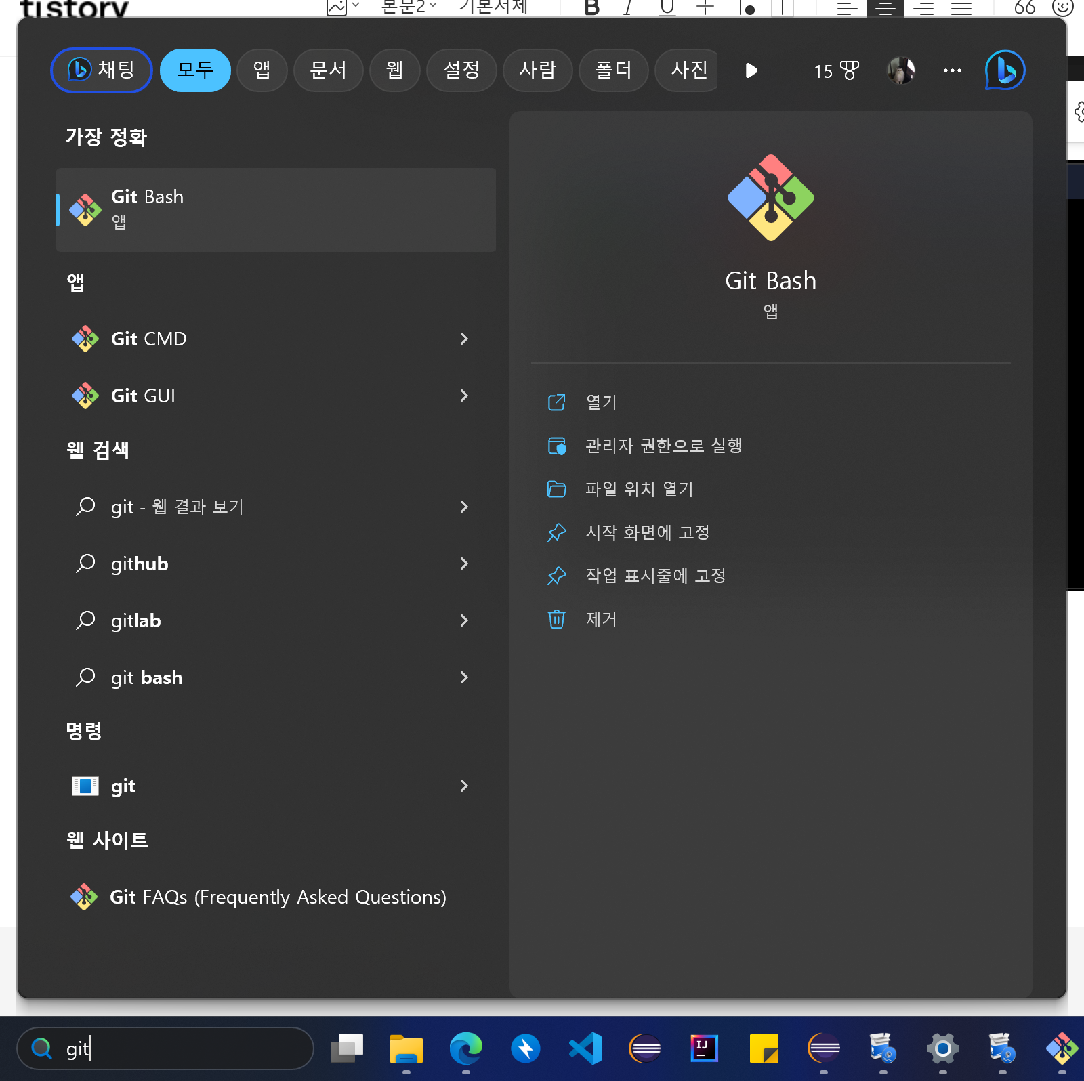Click the trash icon for 제거
1084x1081 pixels.
(x=556, y=619)
